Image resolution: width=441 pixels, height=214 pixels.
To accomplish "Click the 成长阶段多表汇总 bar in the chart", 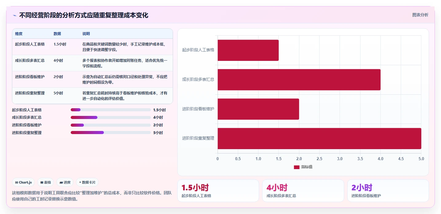I will click(299, 80).
